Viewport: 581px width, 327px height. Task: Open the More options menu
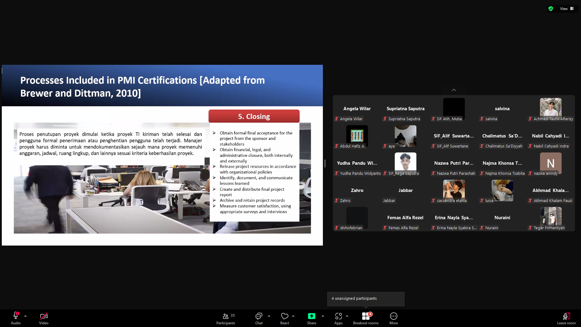pyautogui.click(x=394, y=318)
